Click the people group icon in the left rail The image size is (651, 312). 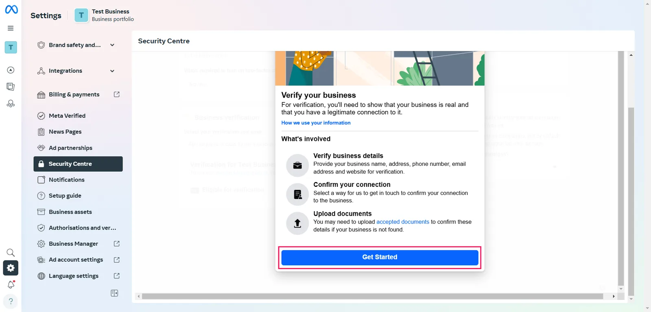tap(11, 104)
